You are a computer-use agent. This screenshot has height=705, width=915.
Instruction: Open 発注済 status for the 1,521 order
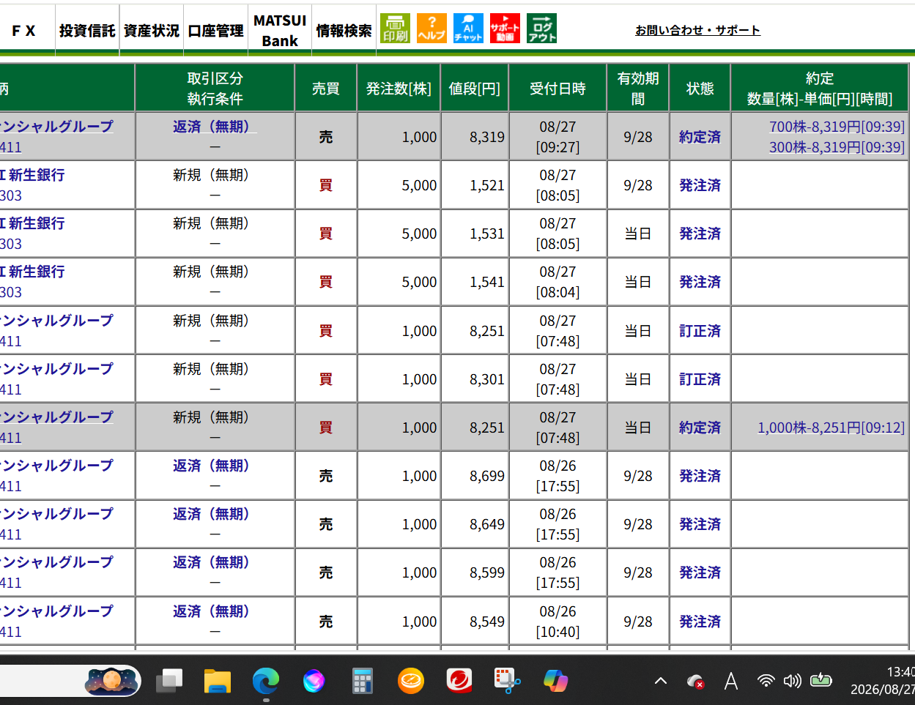pos(700,185)
